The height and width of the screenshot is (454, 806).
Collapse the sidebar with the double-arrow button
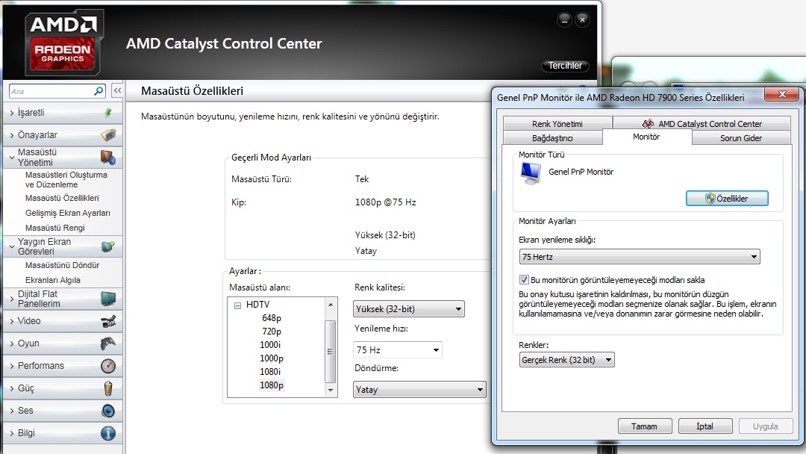point(117,91)
